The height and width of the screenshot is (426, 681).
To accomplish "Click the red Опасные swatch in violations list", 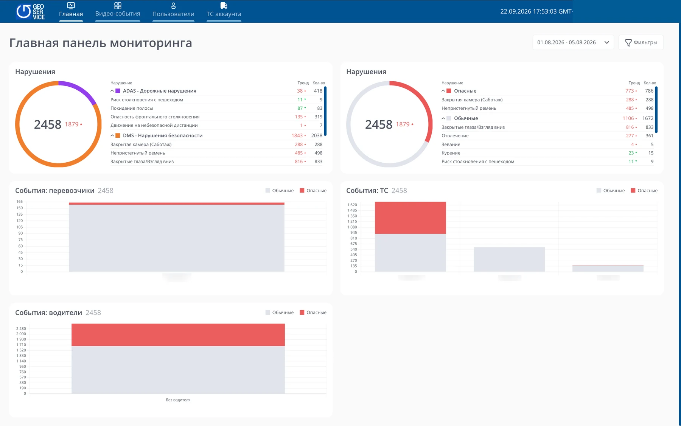I will [449, 91].
